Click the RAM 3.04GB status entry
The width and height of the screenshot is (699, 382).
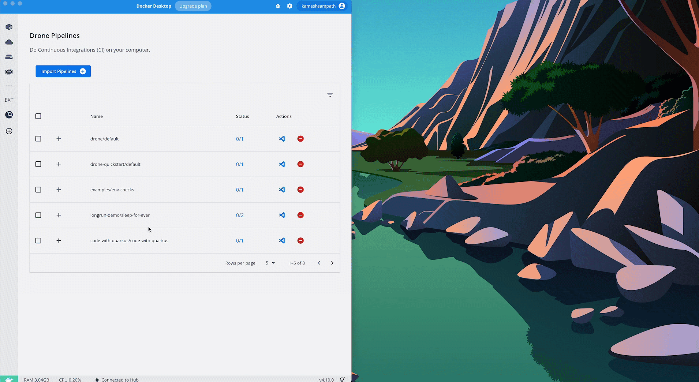pos(37,380)
